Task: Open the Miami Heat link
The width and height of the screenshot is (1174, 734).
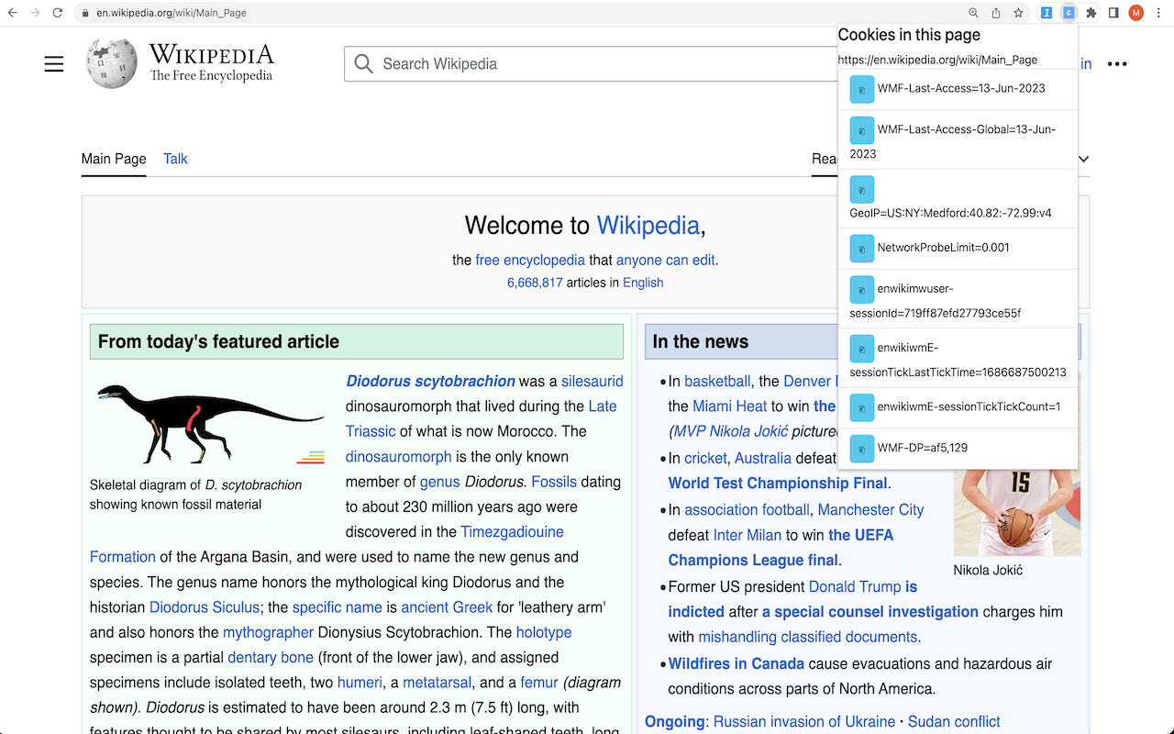Action: [730, 406]
